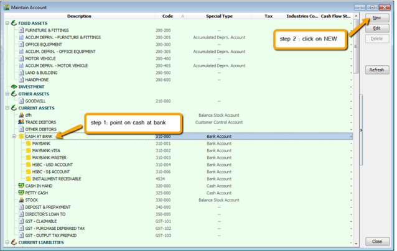The width and height of the screenshot is (397, 251).
Task: Click the New button
Action: point(376,19)
